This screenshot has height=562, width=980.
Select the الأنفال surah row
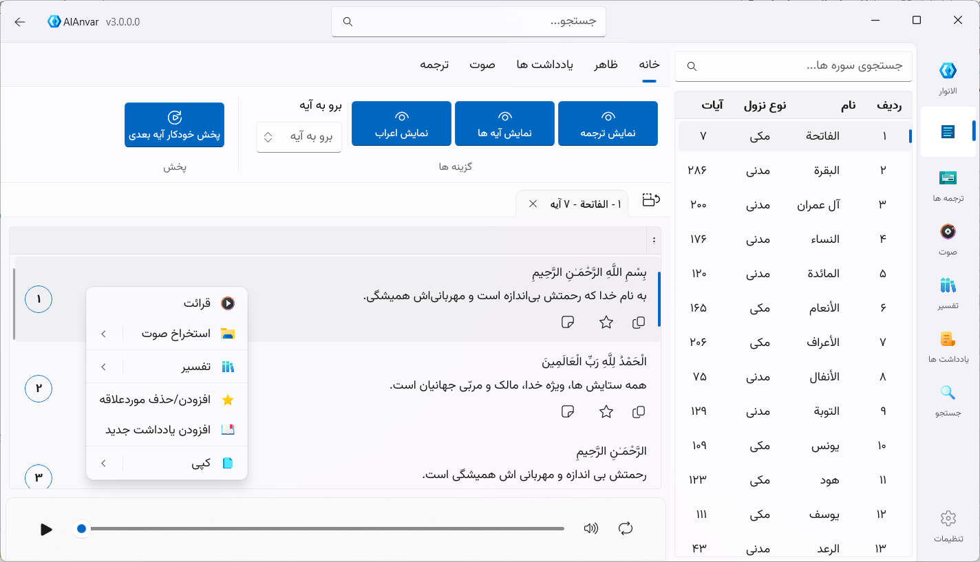coord(793,377)
